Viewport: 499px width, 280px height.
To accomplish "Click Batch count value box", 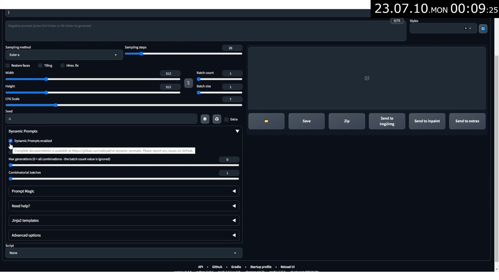I will 232,73.
